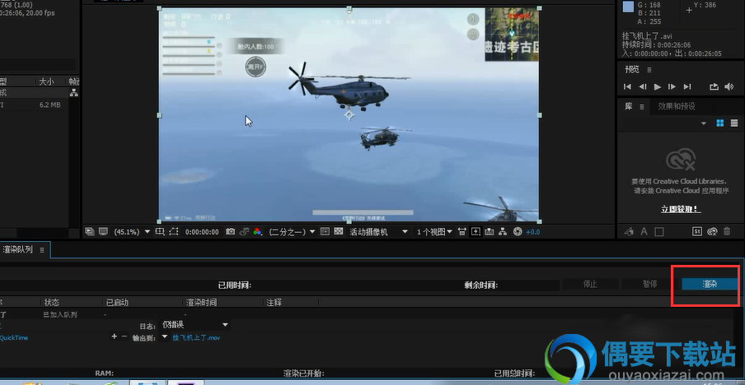Jump to first frame in preview panel
This screenshot has height=385, width=745.
tap(628, 86)
